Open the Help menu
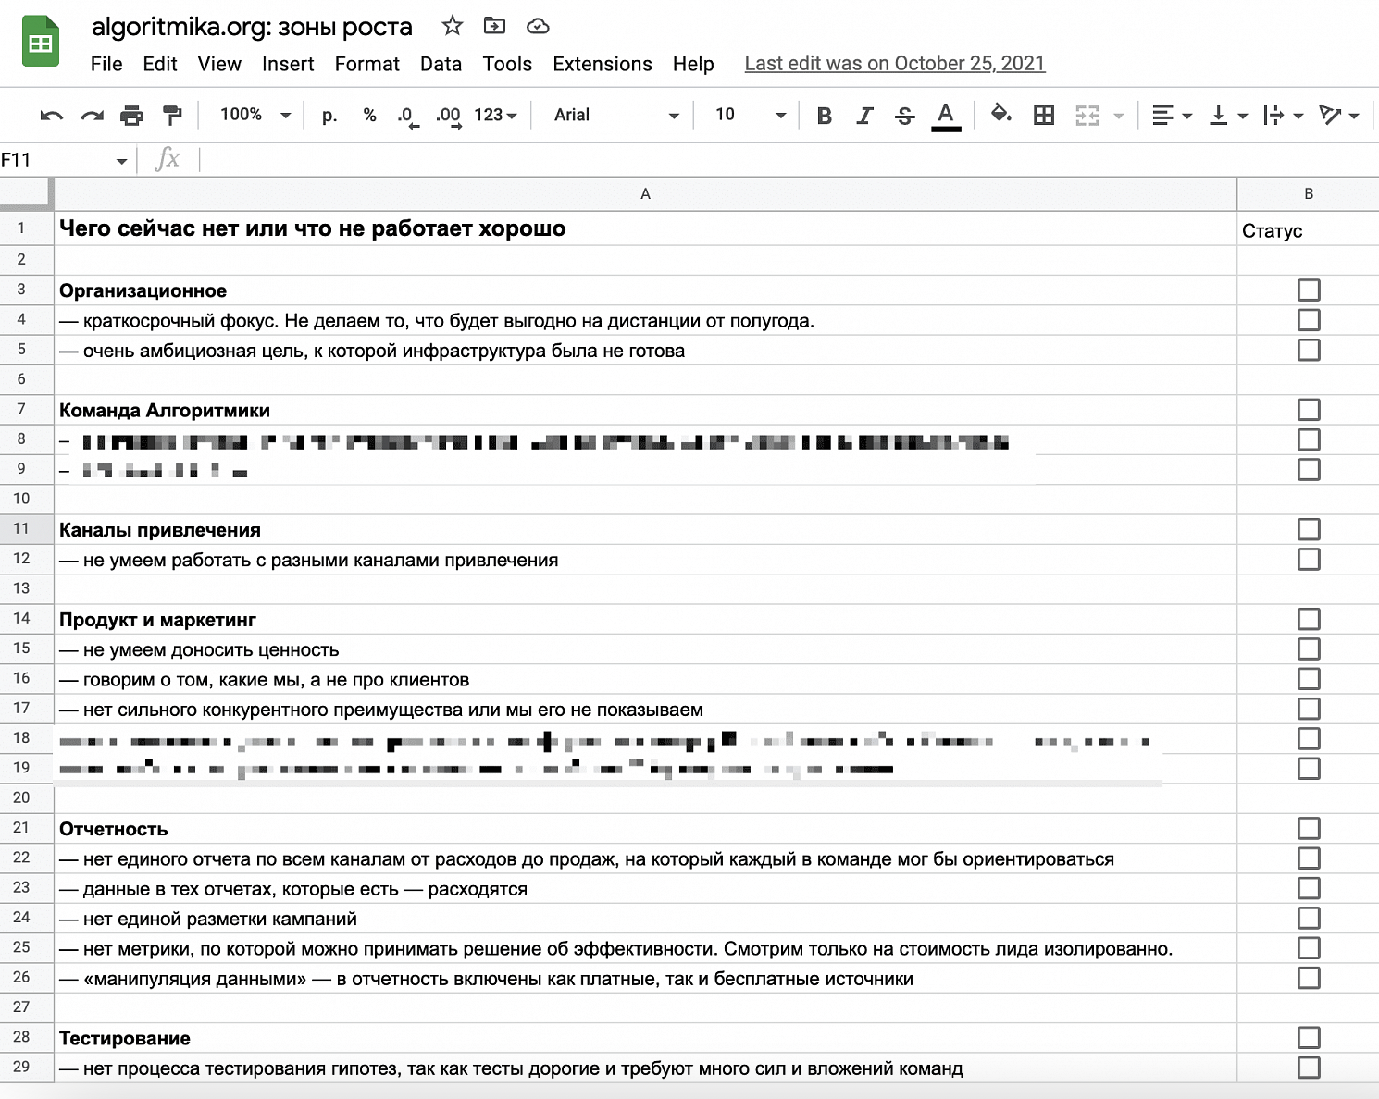Image resolution: width=1379 pixels, height=1099 pixels. coord(693,64)
